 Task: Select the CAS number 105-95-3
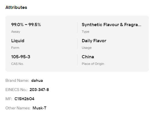coord(21,57)
